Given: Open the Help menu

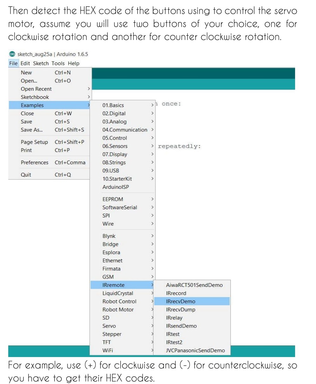Looking at the screenshot, I should [x=74, y=63].
